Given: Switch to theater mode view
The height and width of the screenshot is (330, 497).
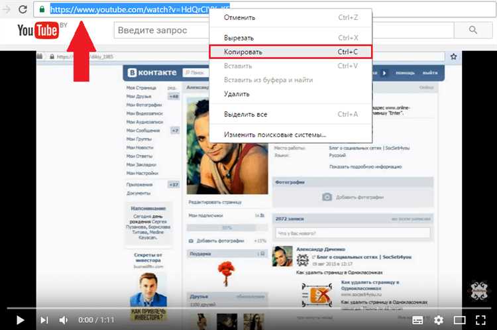Looking at the screenshot, I should tap(459, 320).
